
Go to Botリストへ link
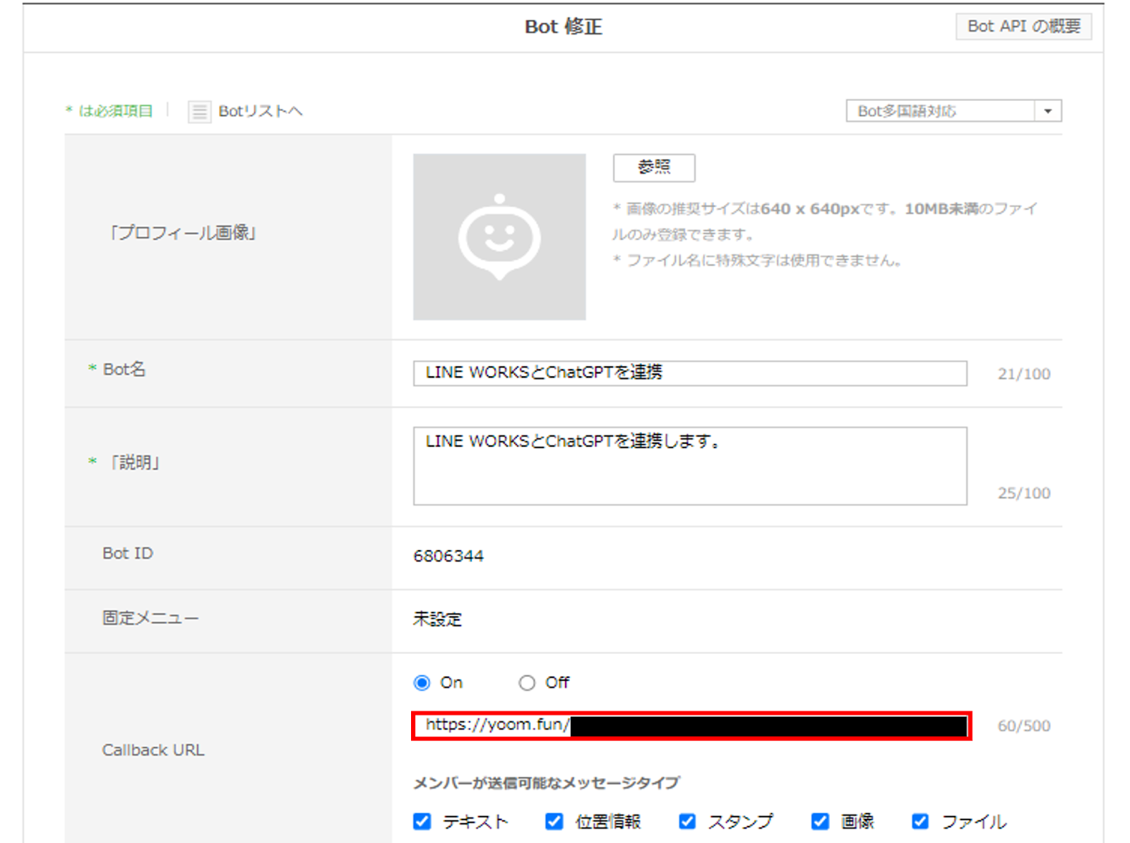[x=260, y=112]
